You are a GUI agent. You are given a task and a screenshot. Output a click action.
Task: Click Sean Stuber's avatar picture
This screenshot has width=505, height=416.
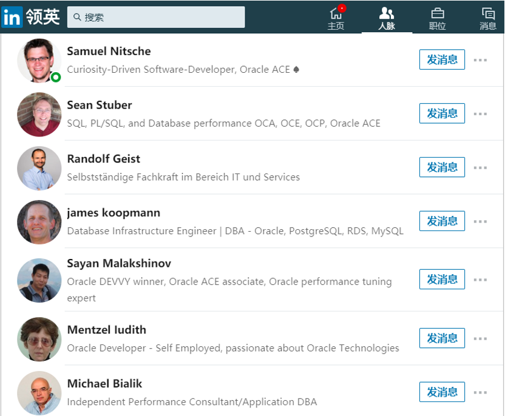[39, 114]
